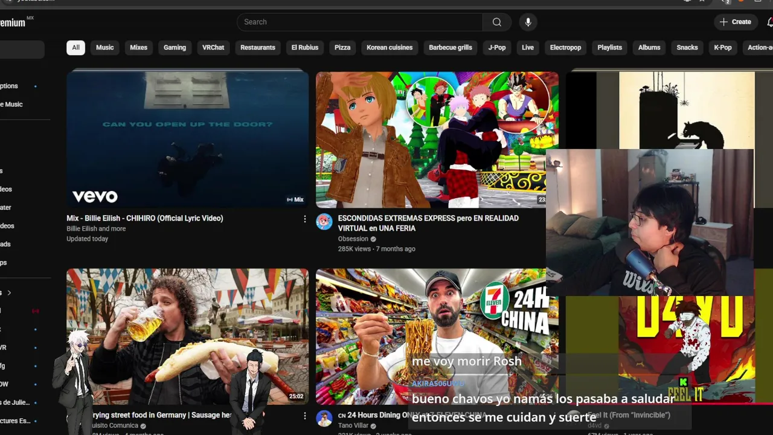Open ESCONDIDAS EXTREMAS EXPRESS video title
773x435 pixels.
(428, 223)
